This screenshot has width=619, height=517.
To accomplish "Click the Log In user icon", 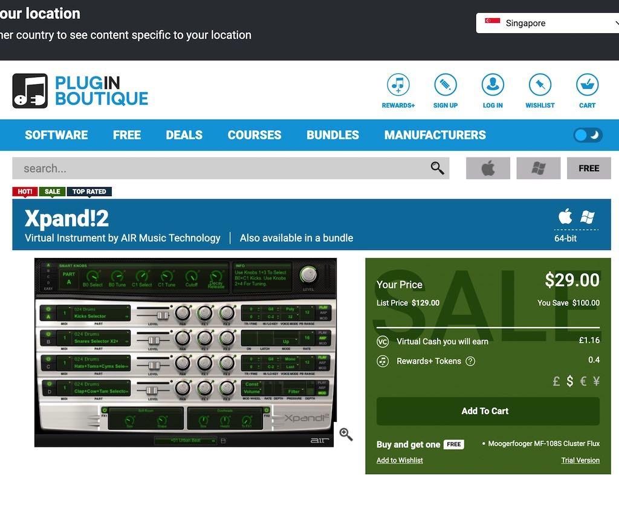I will click(x=493, y=85).
